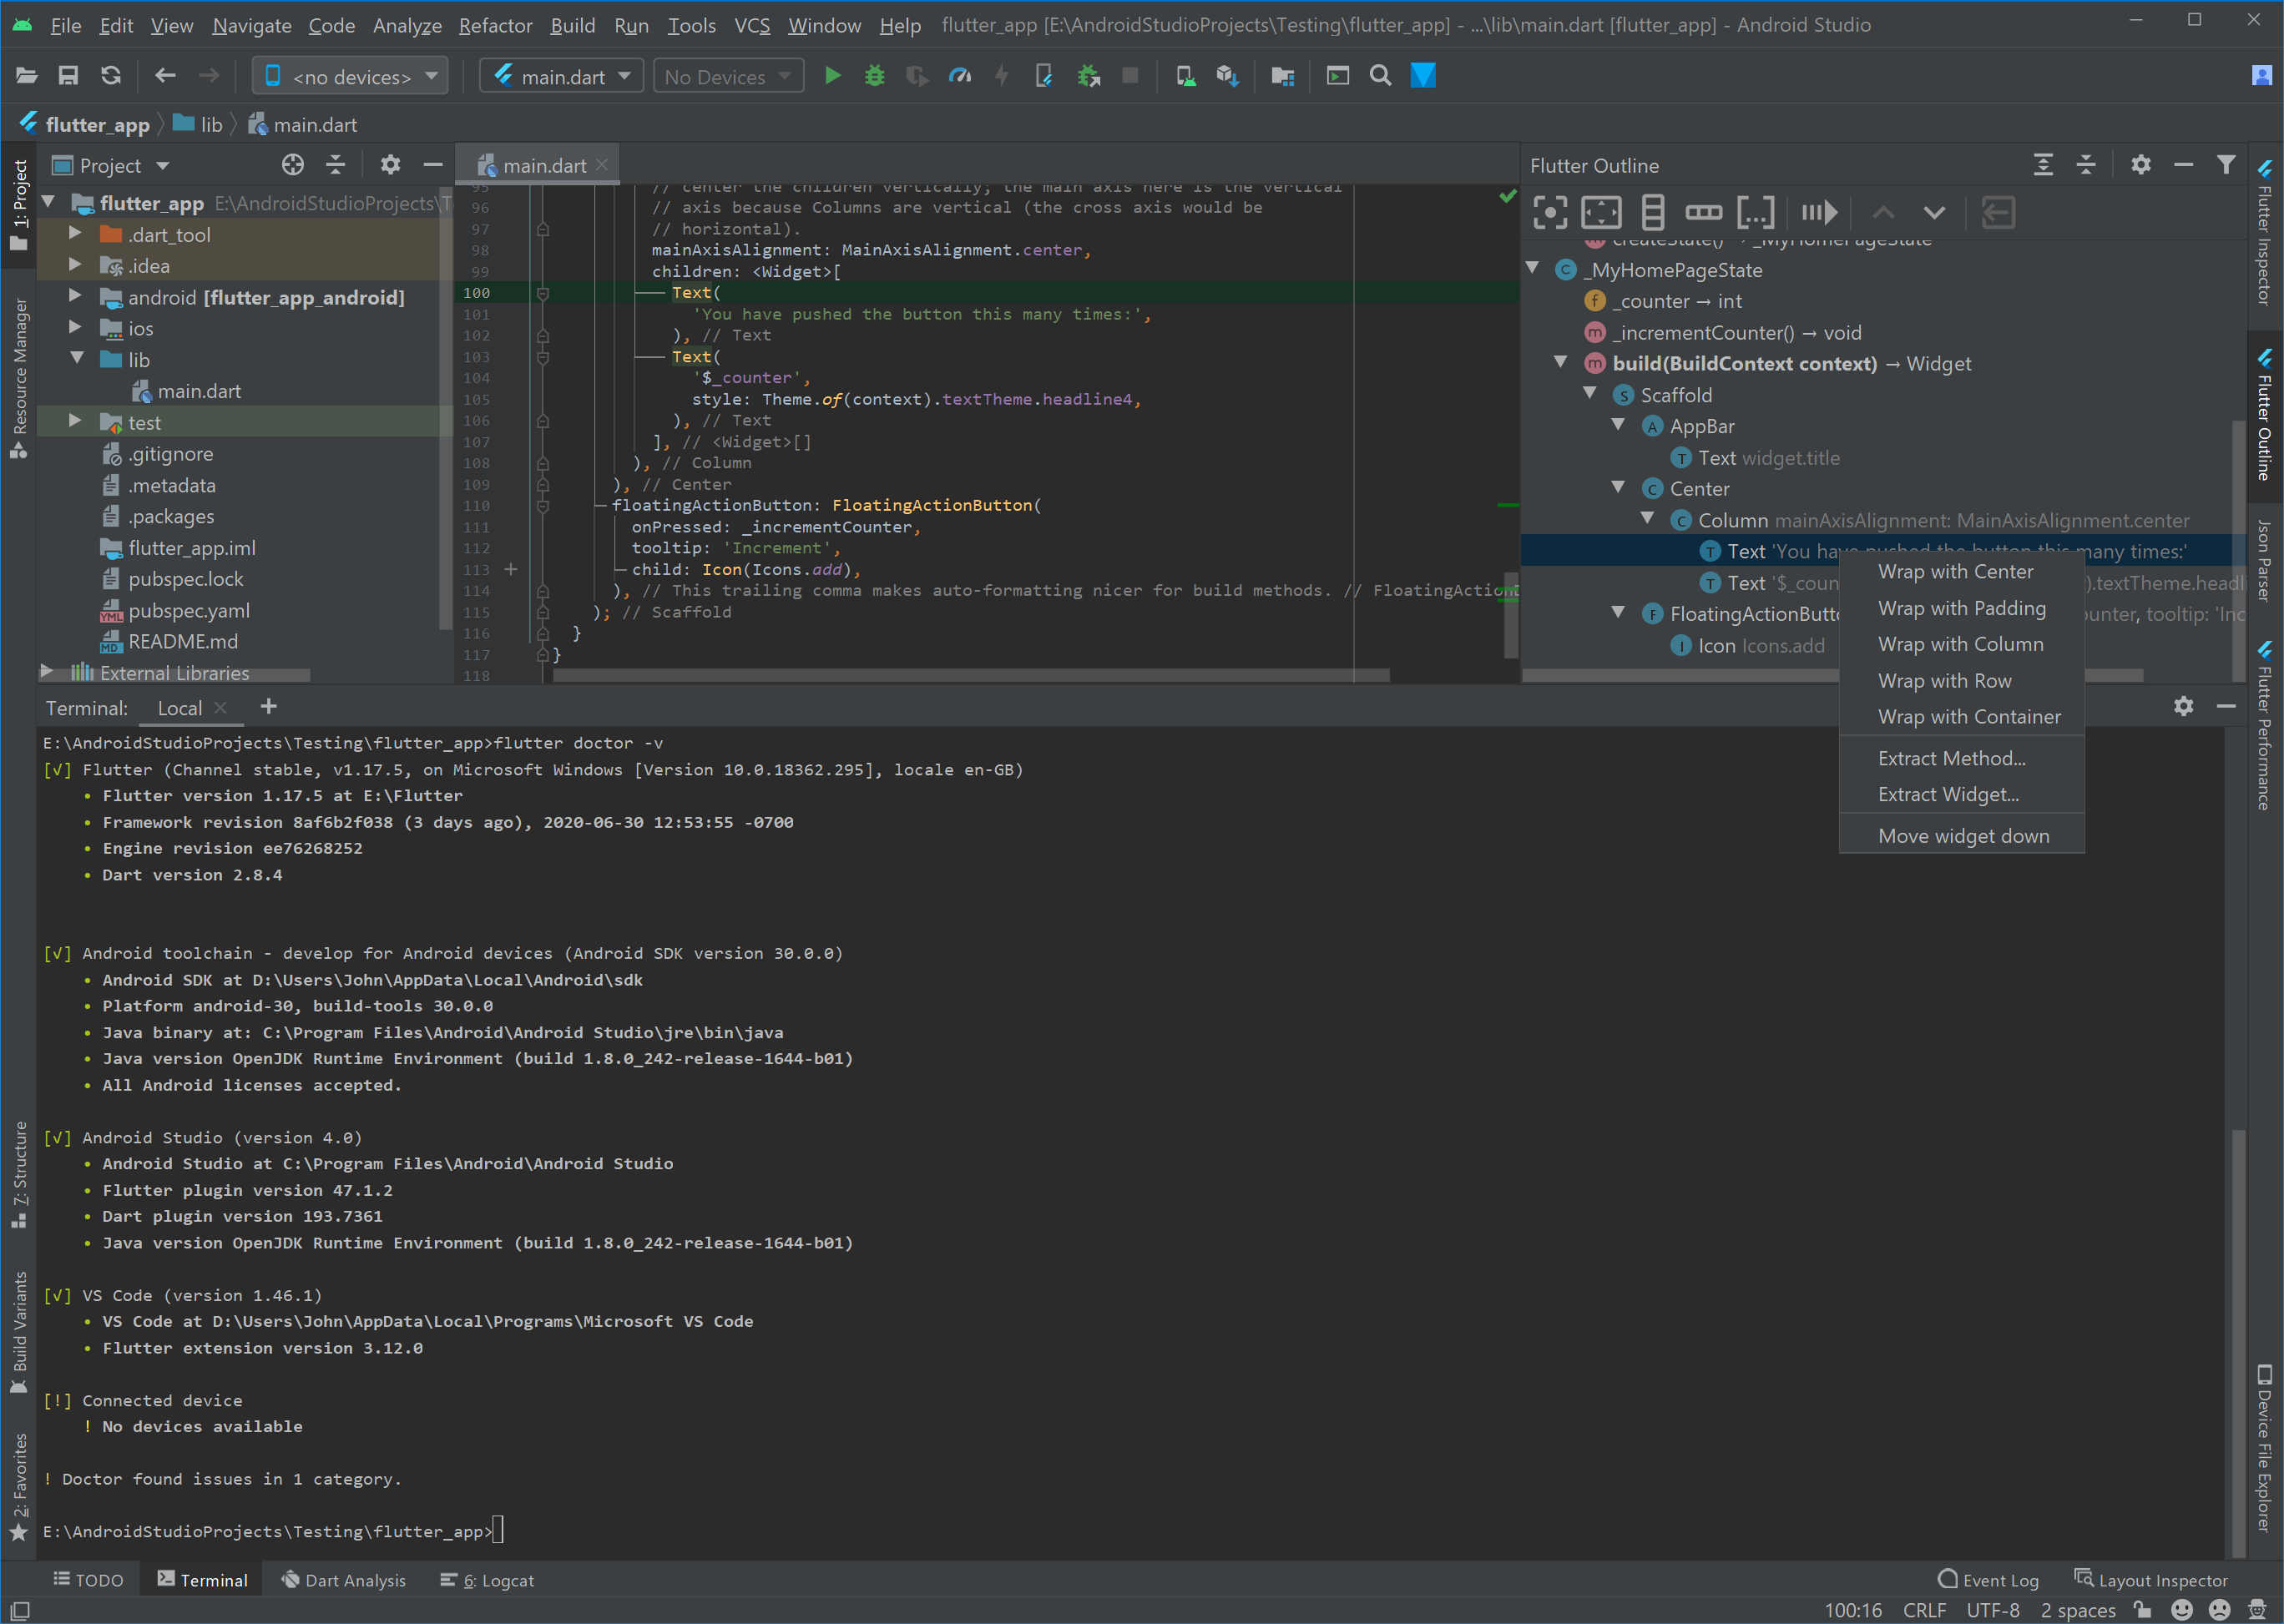
Task: Collapse the AppBar node in Flutter Outline
Action: (x=1619, y=425)
